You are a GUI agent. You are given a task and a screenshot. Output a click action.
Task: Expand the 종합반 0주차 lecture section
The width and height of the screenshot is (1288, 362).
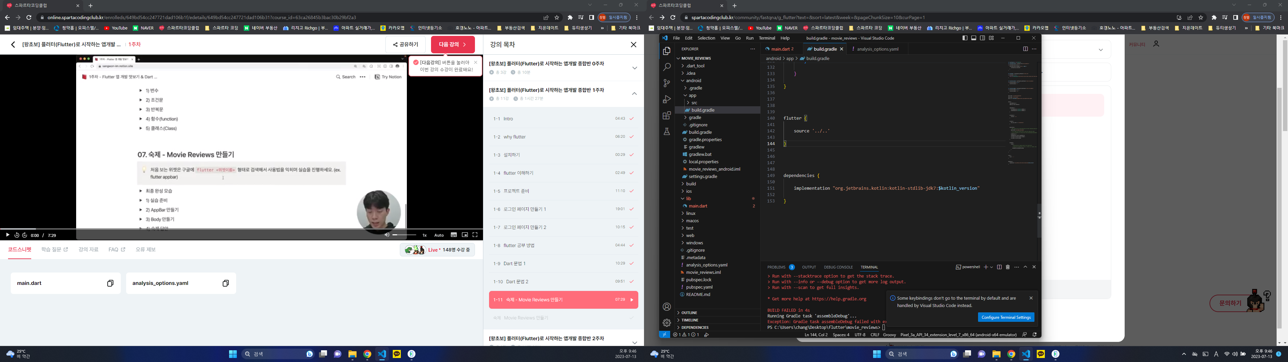635,68
